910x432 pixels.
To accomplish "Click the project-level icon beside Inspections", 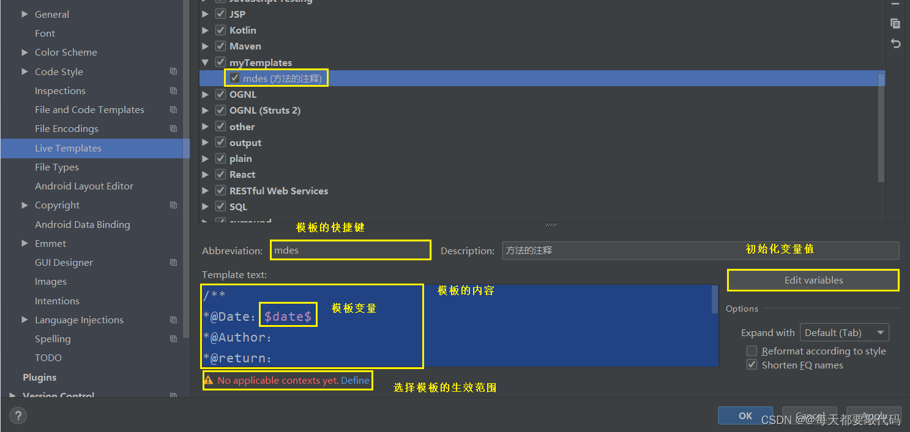I will [173, 90].
